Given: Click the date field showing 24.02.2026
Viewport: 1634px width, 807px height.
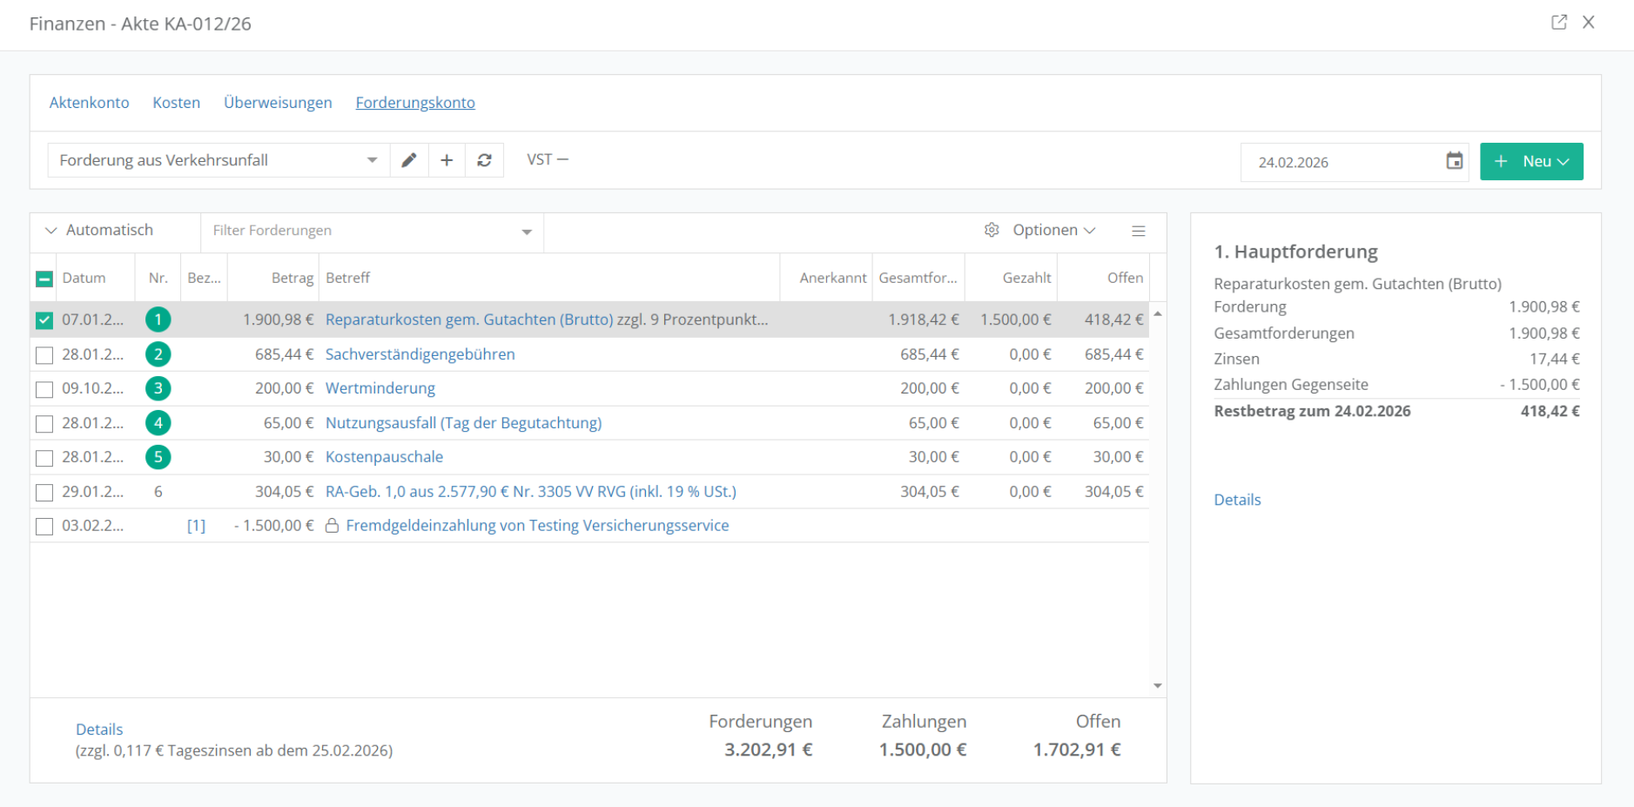Looking at the screenshot, I should coord(1341,163).
